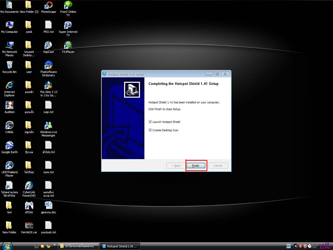
Task: Select the PRO.txt file icon
Action: click(48, 27)
